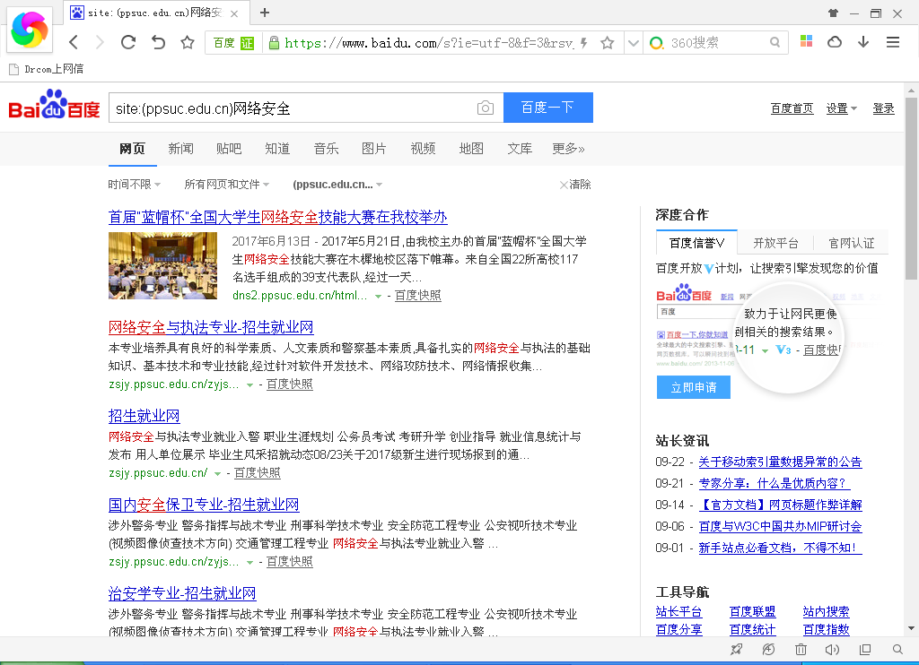
Task: Click the page vertical scrollbar
Action: pyautogui.click(x=911, y=187)
